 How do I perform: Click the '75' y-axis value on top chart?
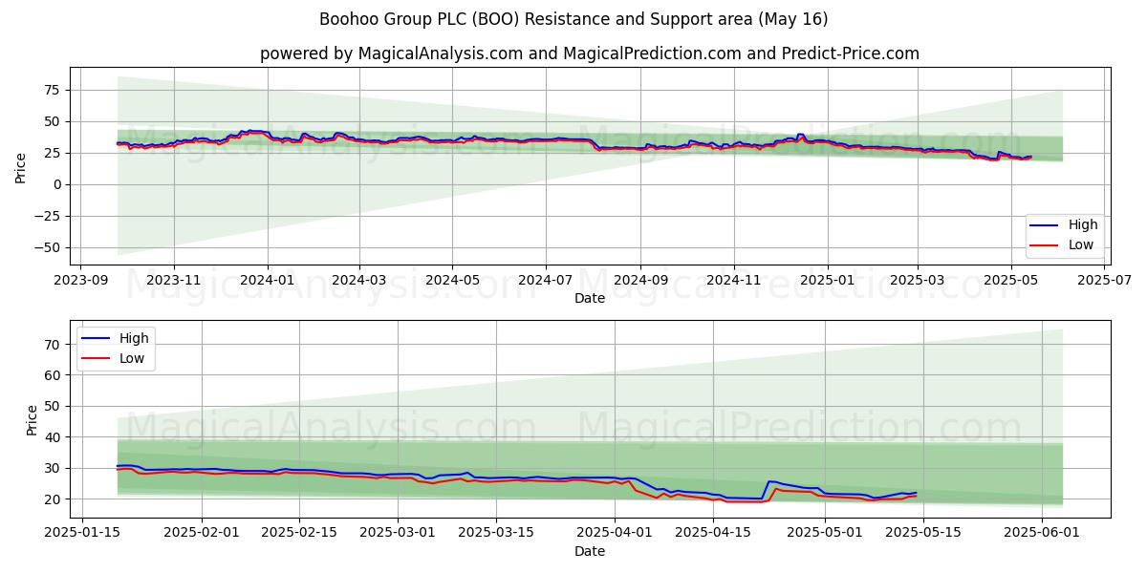click(x=52, y=90)
